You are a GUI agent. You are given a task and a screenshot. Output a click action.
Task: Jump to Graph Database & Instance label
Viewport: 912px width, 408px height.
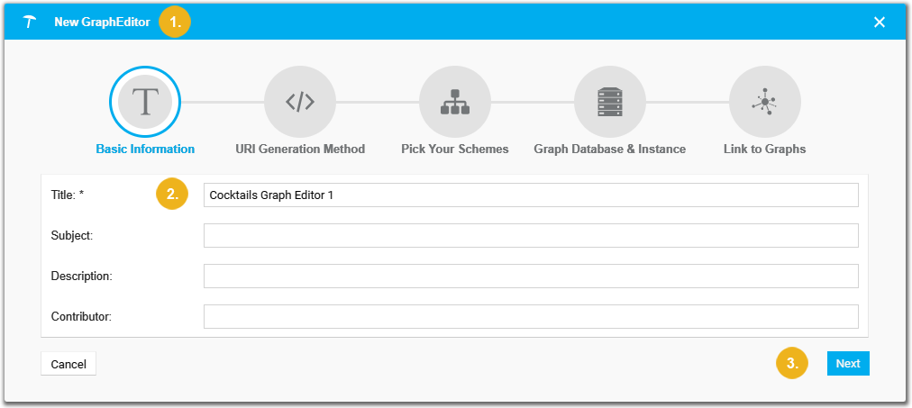tap(610, 149)
